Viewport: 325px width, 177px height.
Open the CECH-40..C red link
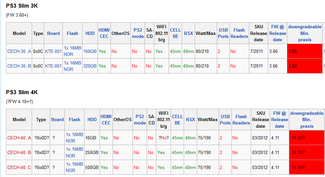(19, 167)
